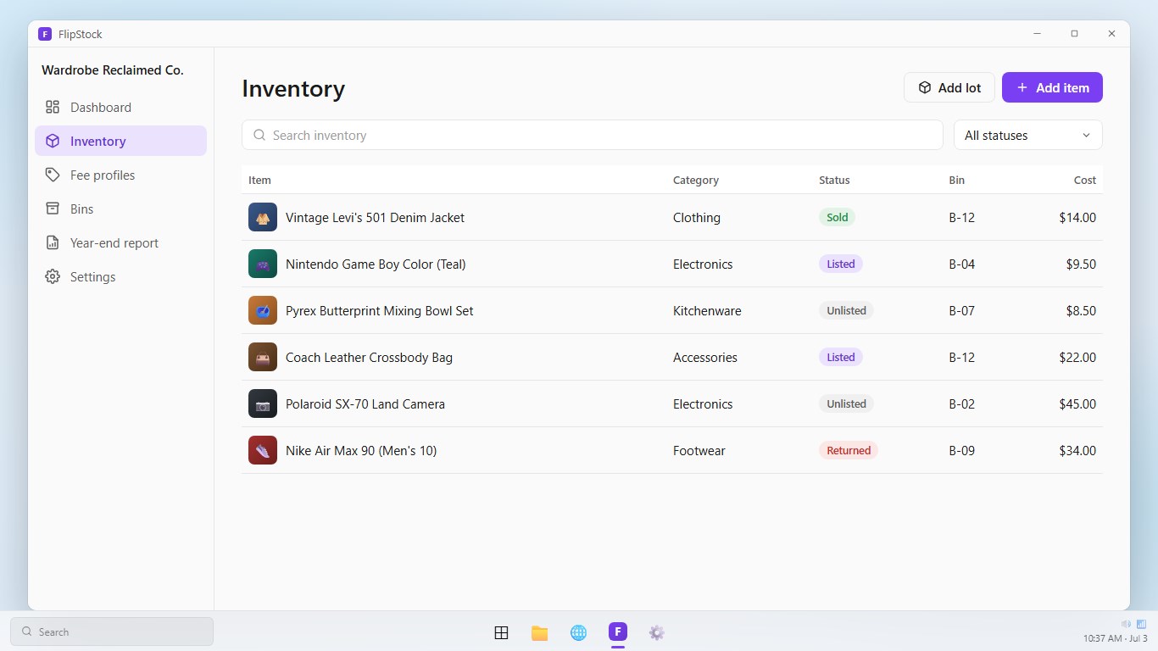Click the Accessories category cell

pyautogui.click(x=705, y=357)
